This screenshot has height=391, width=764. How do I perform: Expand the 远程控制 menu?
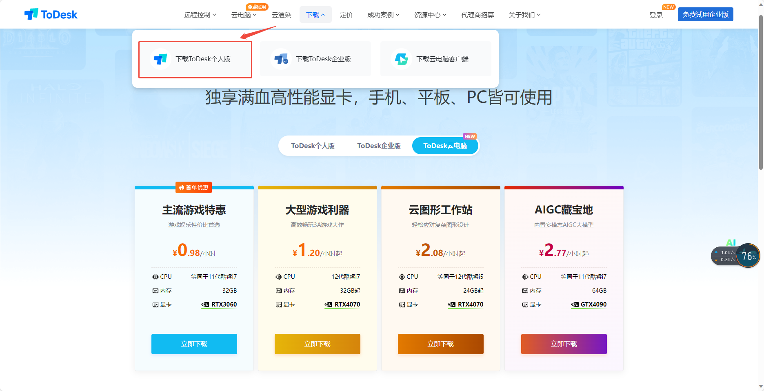pyautogui.click(x=200, y=15)
